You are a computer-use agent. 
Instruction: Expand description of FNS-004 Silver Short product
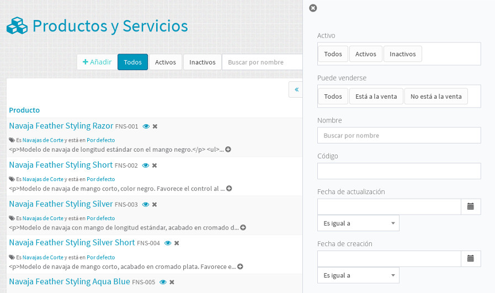pyautogui.click(x=240, y=267)
